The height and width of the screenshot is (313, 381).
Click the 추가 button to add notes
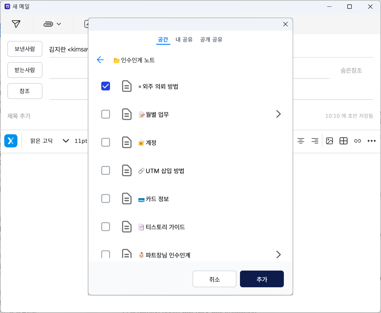click(262, 279)
